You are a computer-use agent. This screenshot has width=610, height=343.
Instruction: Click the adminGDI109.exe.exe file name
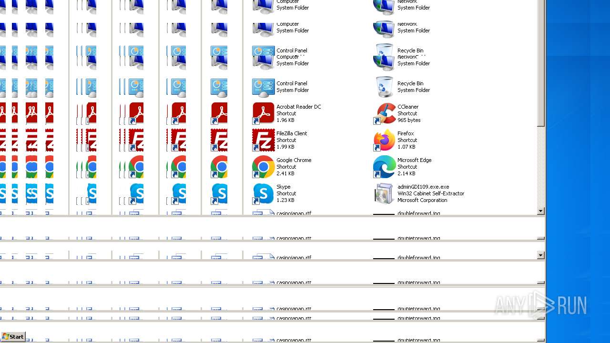(x=423, y=187)
